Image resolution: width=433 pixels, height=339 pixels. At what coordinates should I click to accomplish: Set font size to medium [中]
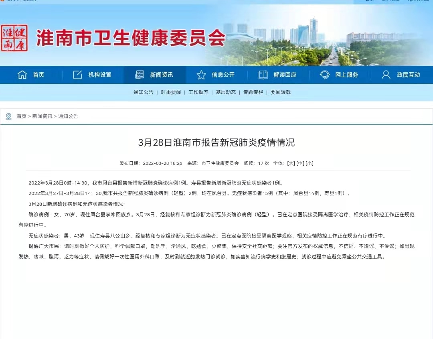pyautogui.click(x=300, y=163)
